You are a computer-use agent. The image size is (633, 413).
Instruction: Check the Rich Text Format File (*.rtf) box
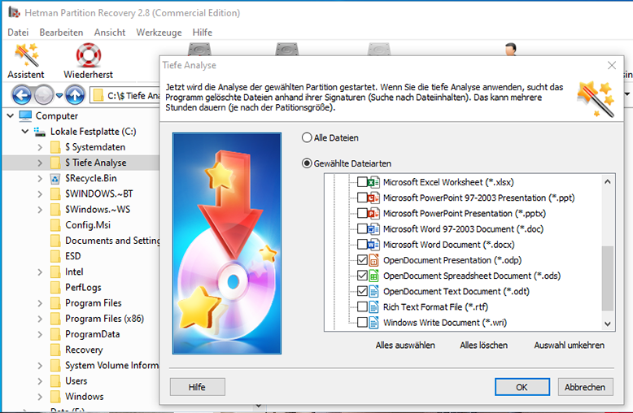tap(362, 307)
